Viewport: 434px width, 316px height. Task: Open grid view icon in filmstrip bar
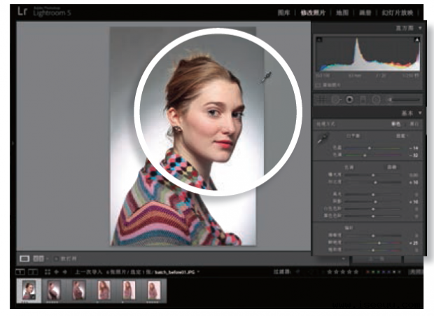click(x=48, y=272)
